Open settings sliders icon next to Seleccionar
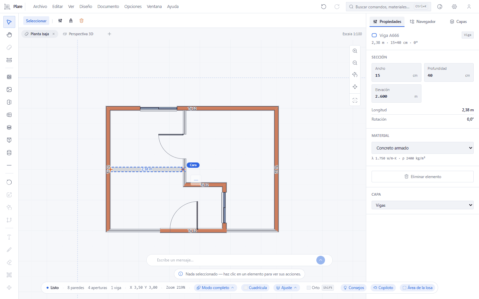479x299 pixels. [x=60, y=21]
